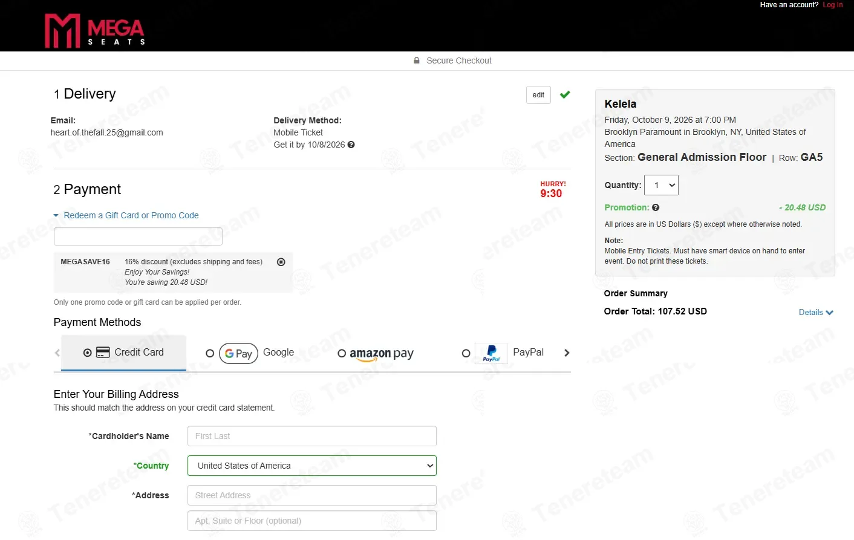Viewport: 854px width, 540px height.
Task: Click into the promo code field
Action: [x=138, y=236]
